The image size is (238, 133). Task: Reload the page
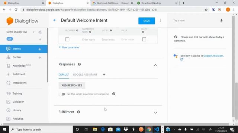pos(16,10)
